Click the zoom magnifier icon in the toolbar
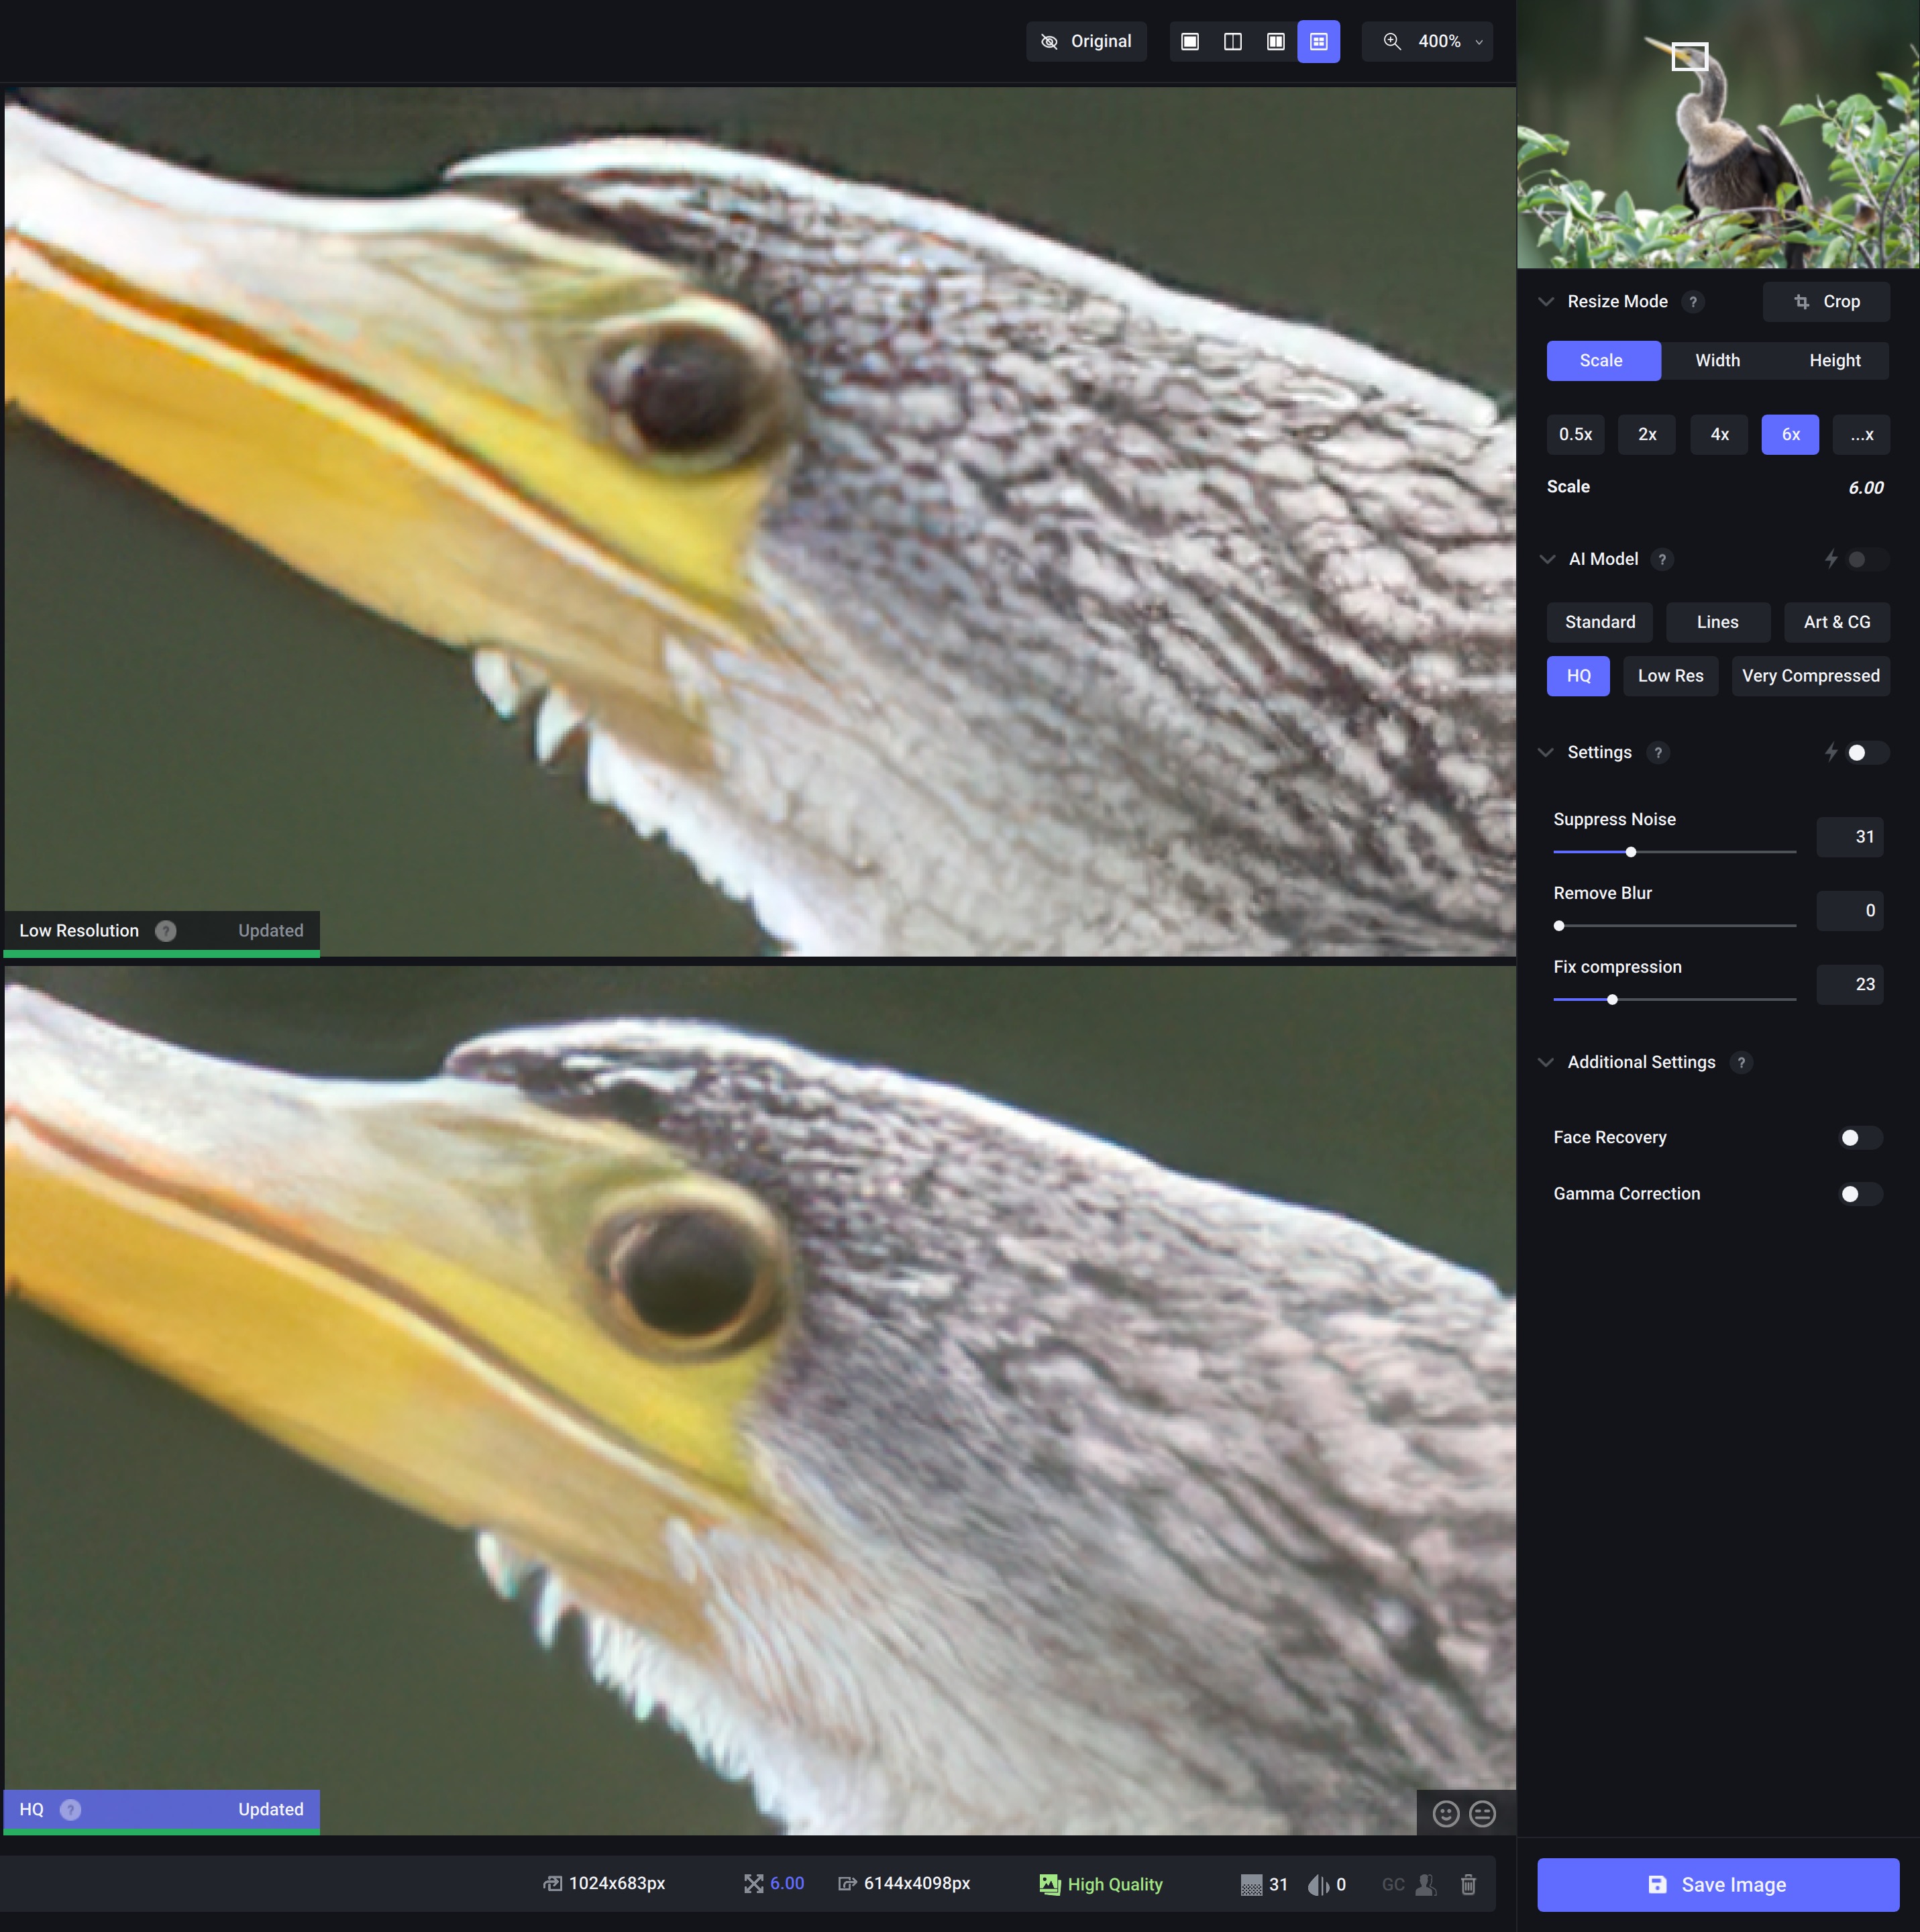The height and width of the screenshot is (1932, 1920). pyautogui.click(x=1392, y=41)
